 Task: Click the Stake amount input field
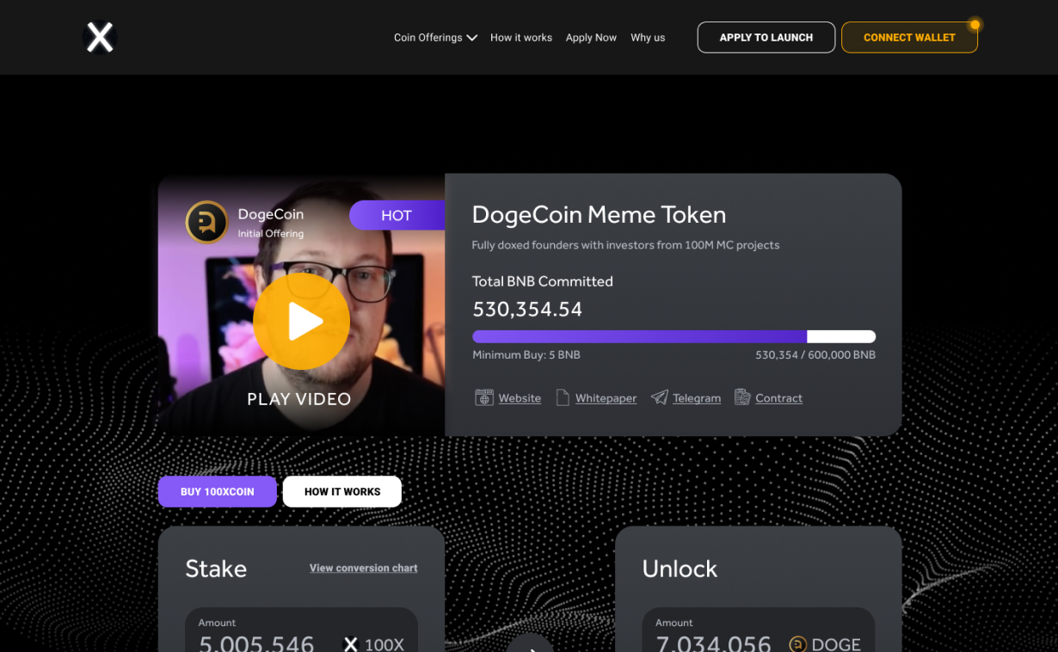click(x=301, y=630)
